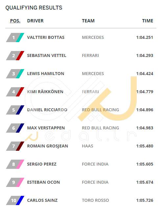Click Romain Grosjean's Haas team label
Screen dimensions: 161x210
pyautogui.click(x=88, y=146)
